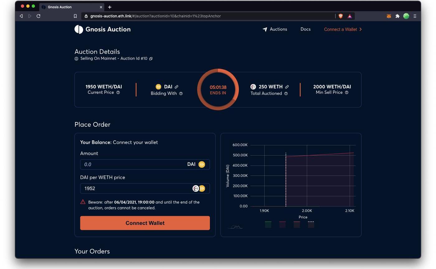436x269 pixels.
Task: Copy the Auction Id #10 link icon
Action: coord(151,59)
